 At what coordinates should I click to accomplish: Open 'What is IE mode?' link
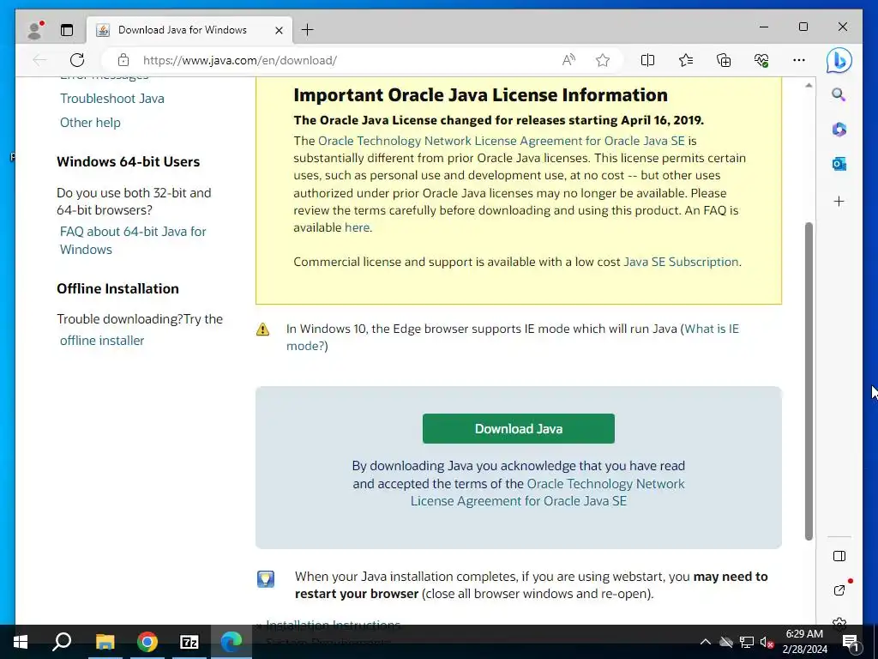[513, 337]
